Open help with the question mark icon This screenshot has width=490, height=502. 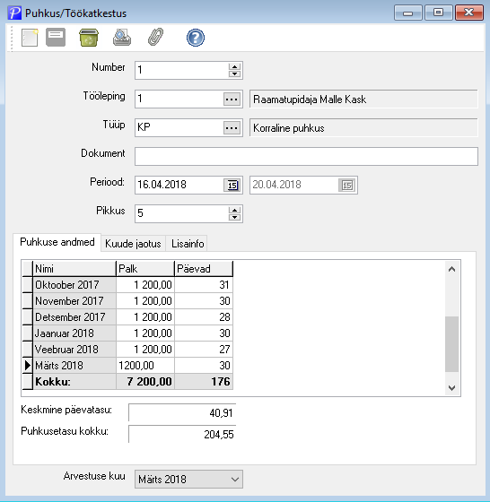195,38
